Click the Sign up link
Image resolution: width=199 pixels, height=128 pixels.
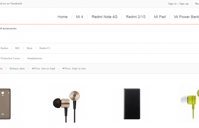184,4
